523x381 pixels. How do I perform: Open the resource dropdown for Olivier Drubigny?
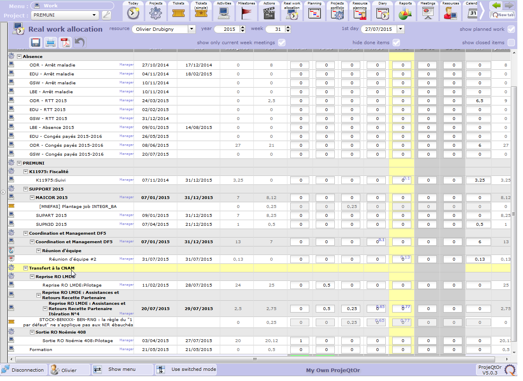coord(191,29)
